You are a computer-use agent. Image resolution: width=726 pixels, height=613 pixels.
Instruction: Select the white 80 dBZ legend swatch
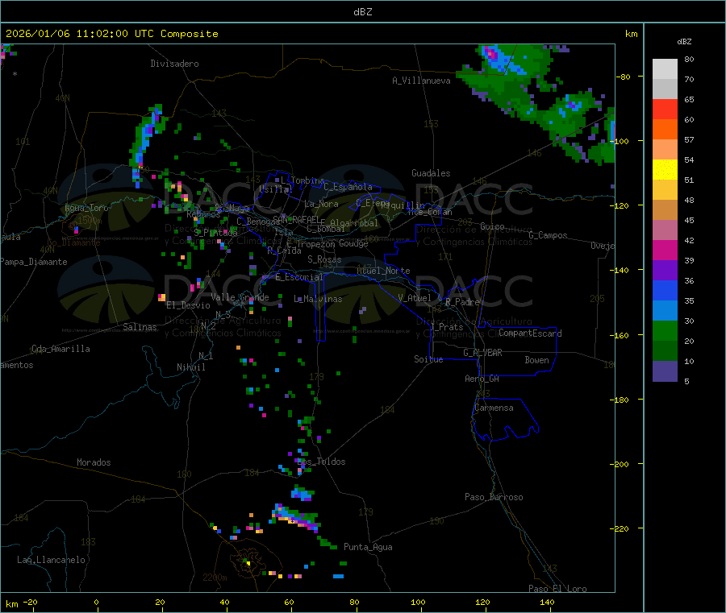coord(665,69)
